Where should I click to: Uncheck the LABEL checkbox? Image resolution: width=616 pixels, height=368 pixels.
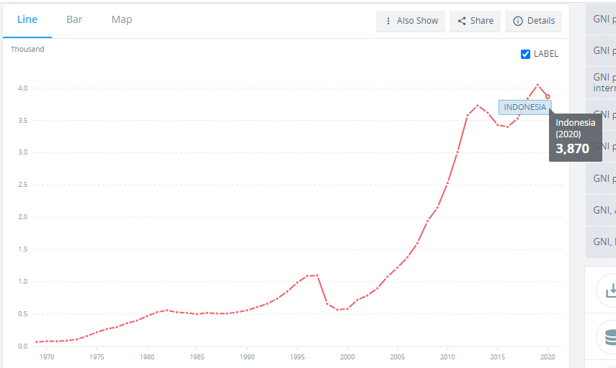click(526, 54)
